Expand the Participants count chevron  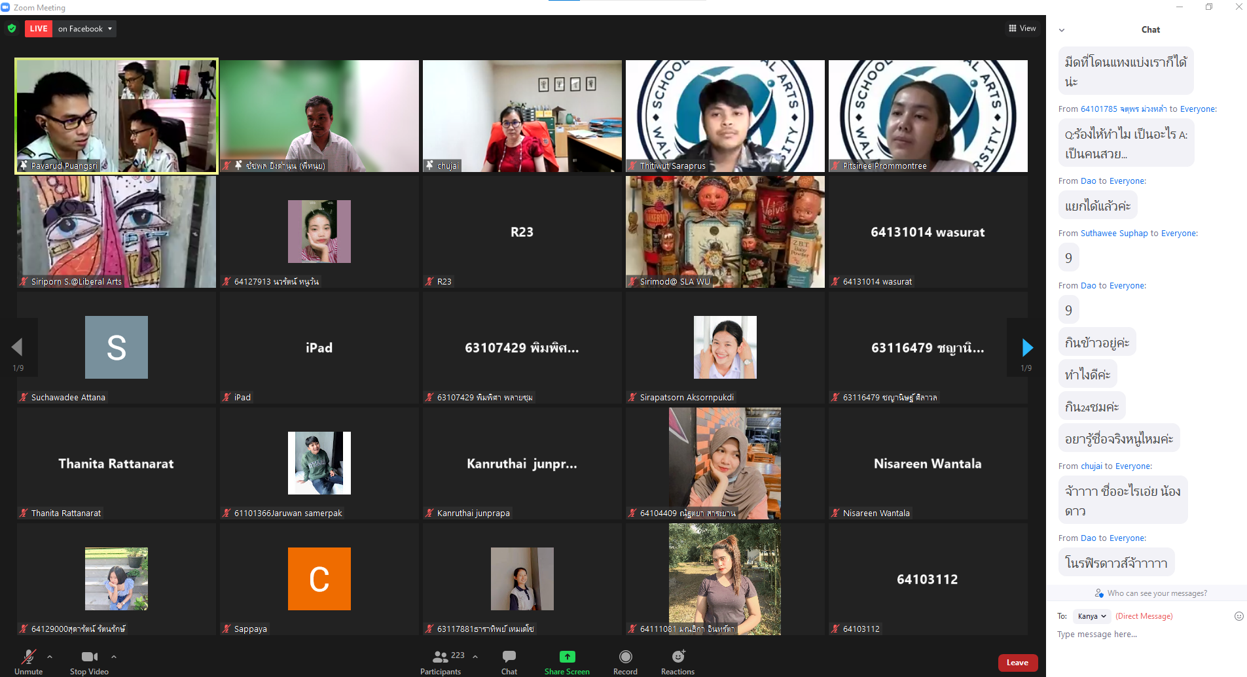[475, 656]
